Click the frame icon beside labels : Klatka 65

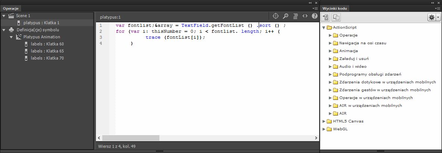tap(26, 51)
